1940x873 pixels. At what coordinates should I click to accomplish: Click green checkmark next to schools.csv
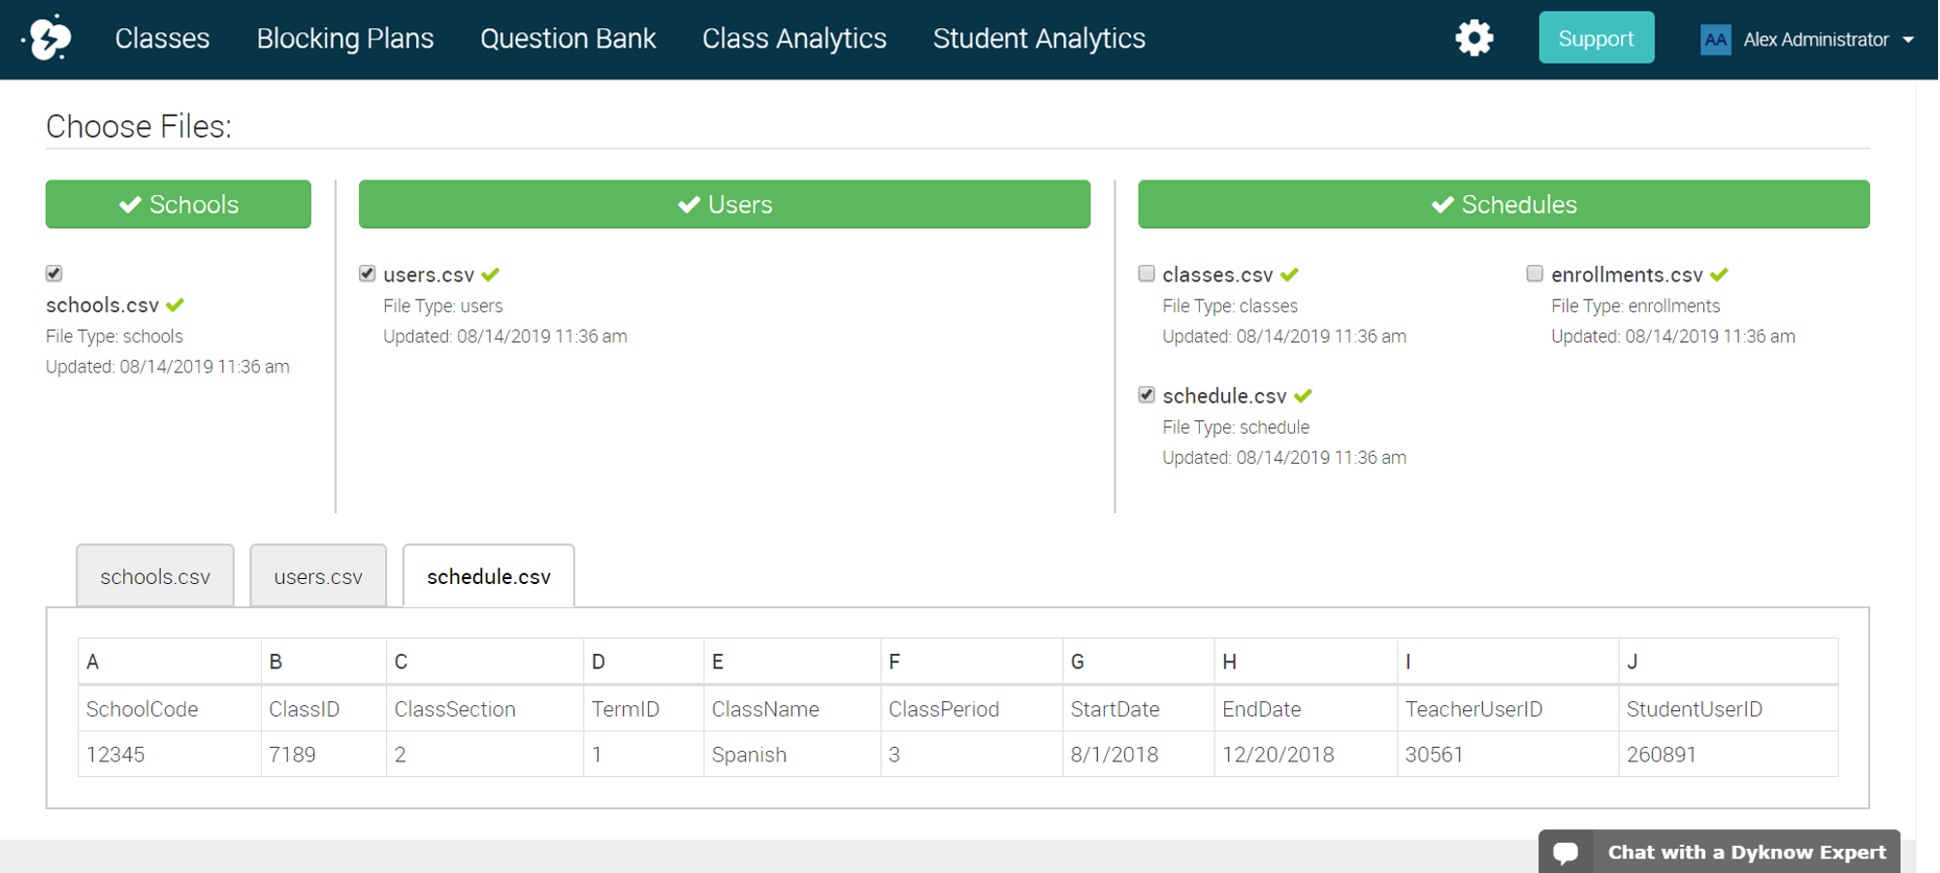[176, 305]
